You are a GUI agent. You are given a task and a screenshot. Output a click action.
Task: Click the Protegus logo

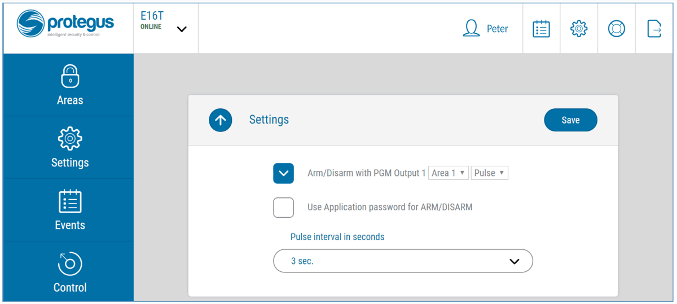(x=65, y=24)
